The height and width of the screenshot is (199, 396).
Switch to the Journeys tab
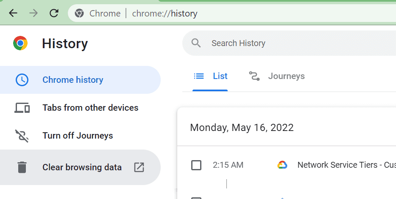point(277,76)
